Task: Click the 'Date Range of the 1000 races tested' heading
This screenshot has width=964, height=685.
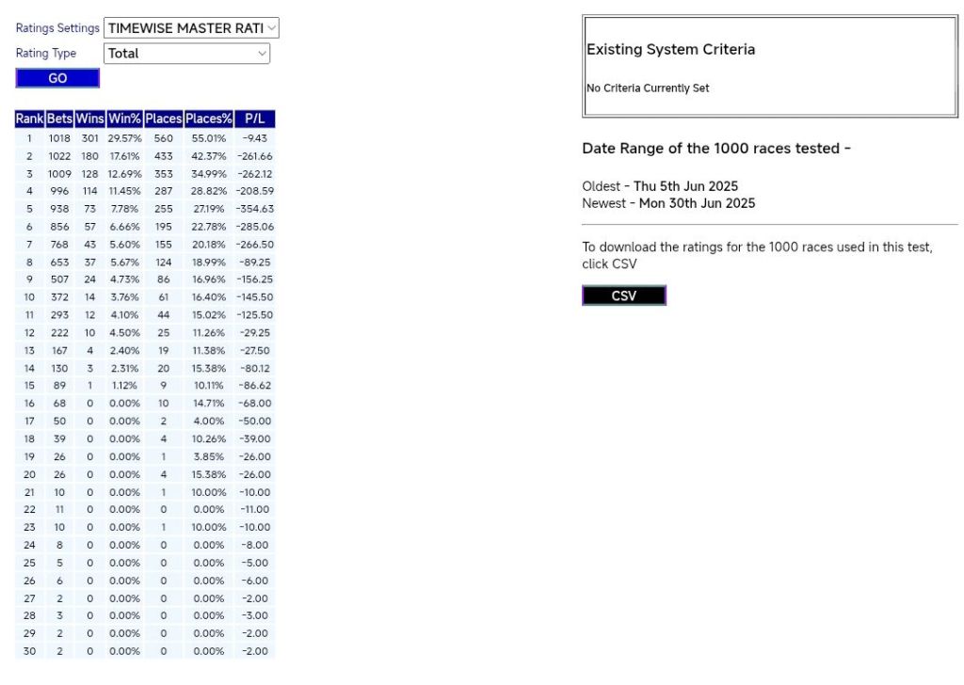Action: click(x=716, y=149)
